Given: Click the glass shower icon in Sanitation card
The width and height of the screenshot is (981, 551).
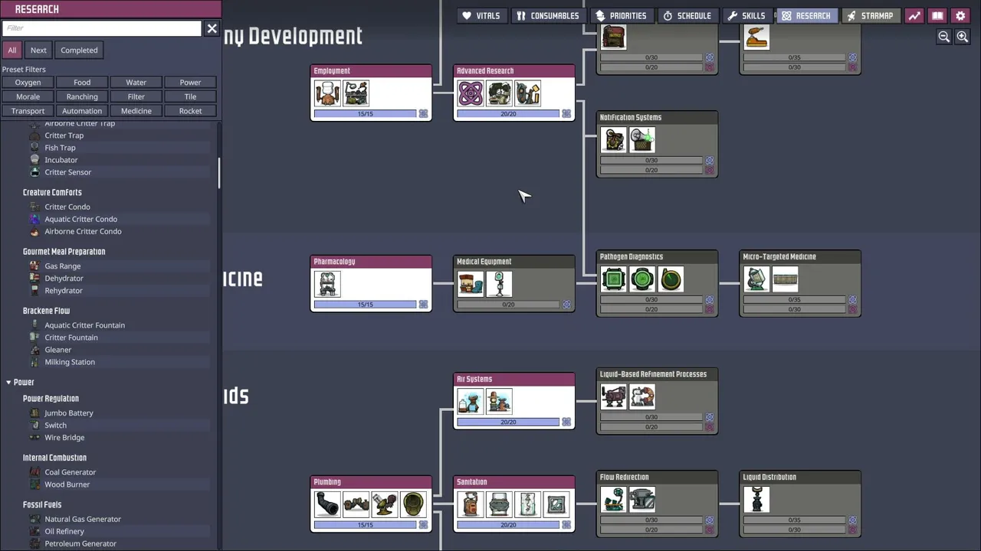Looking at the screenshot, I should pyautogui.click(x=528, y=504).
